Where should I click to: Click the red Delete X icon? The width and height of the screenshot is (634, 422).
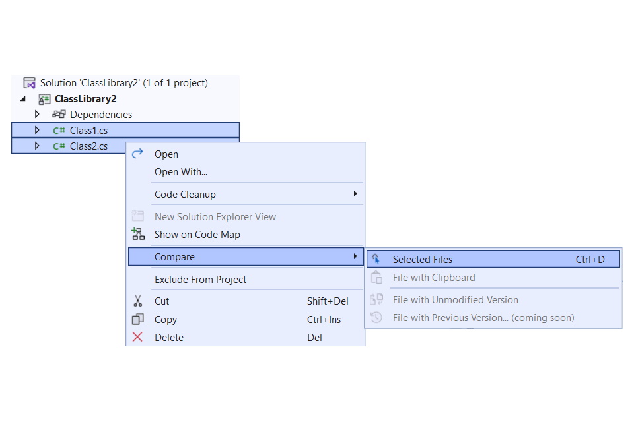pos(137,337)
